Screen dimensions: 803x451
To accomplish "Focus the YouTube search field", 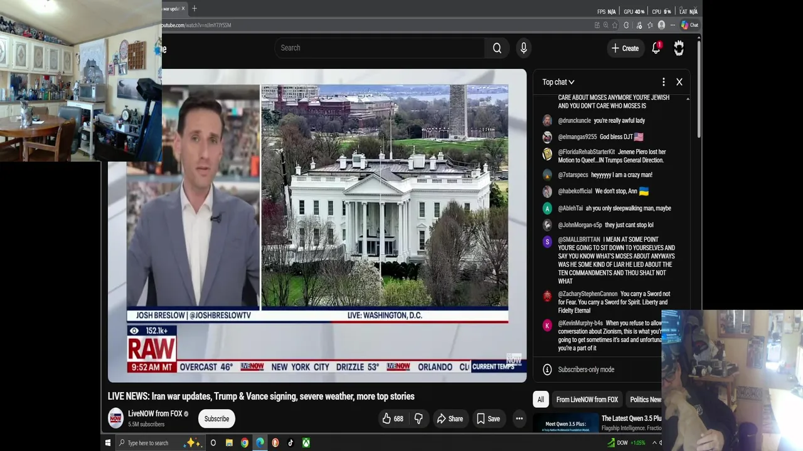I will click(x=379, y=48).
